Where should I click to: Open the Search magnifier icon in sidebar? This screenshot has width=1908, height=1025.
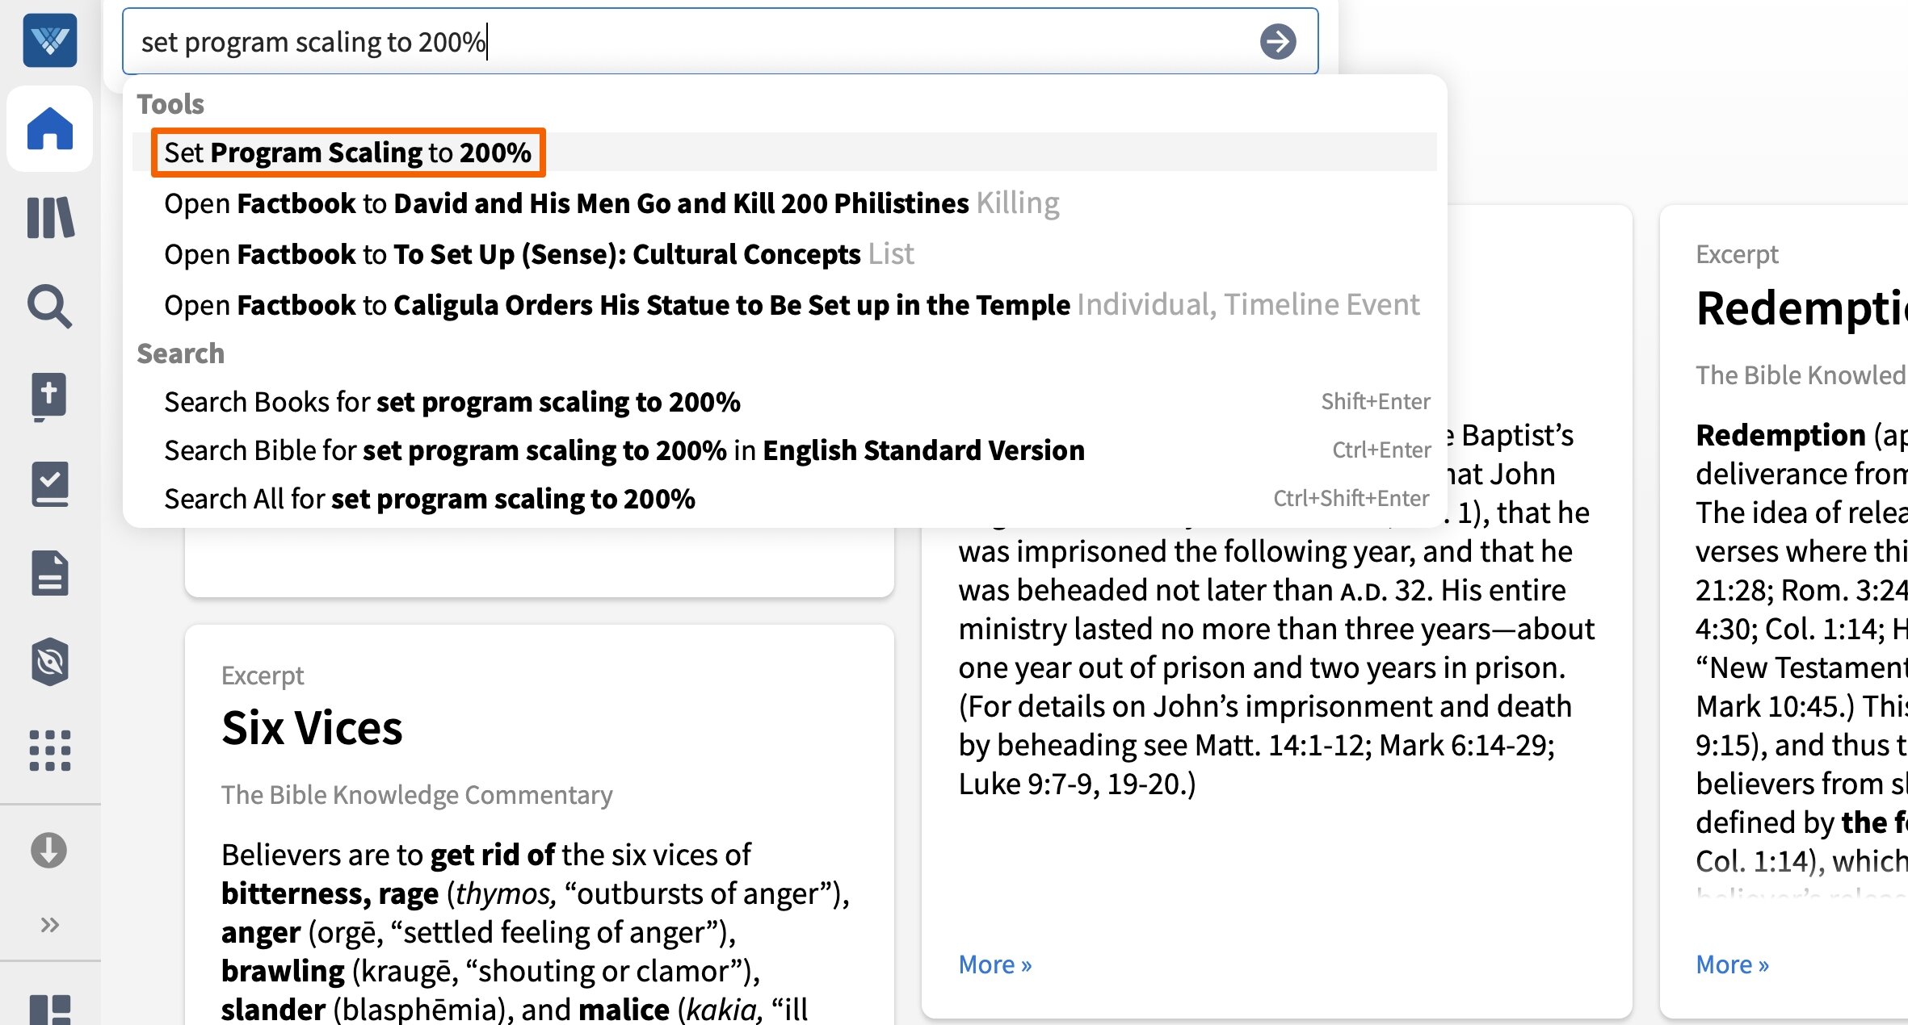click(x=50, y=307)
